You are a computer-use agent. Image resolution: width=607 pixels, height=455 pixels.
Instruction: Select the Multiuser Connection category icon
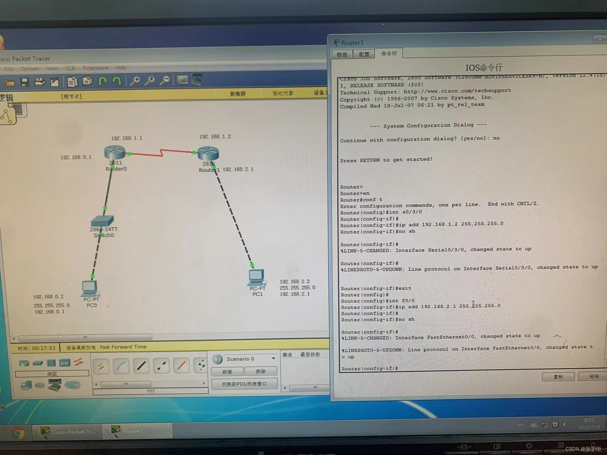[72, 385]
